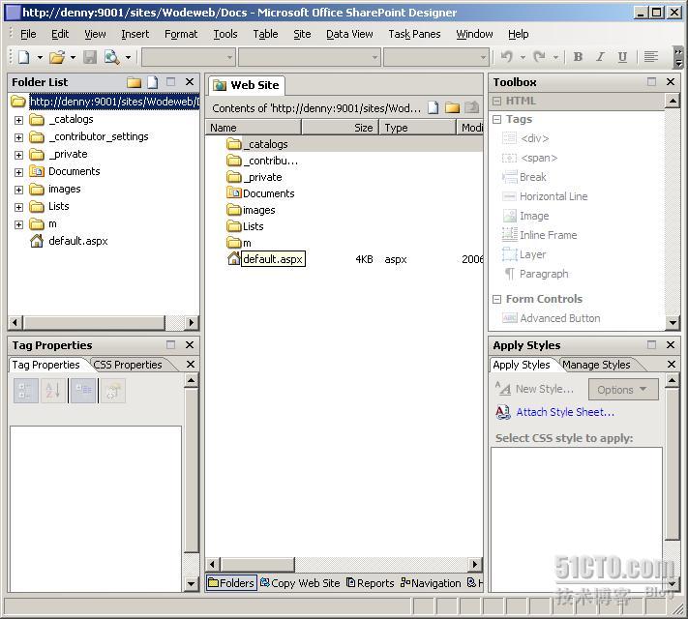Viewport: 688px width, 619px height.
Task: Create new page in Folder List header
Action: (152, 82)
